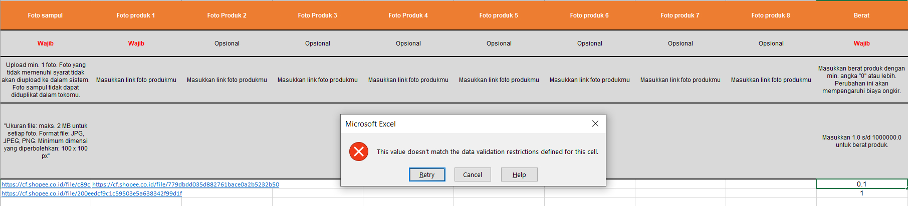This screenshot has height=206, width=908.
Task: Close the Microsoft Excel error dialog
Action: pos(595,123)
